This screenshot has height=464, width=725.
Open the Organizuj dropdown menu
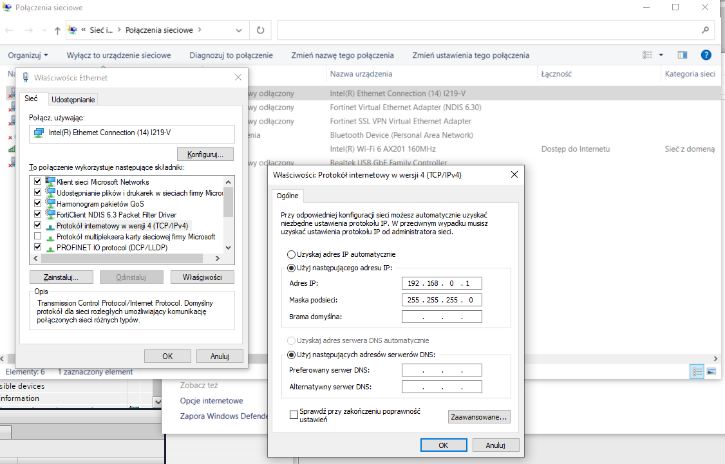pyautogui.click(x=28, y=55)
